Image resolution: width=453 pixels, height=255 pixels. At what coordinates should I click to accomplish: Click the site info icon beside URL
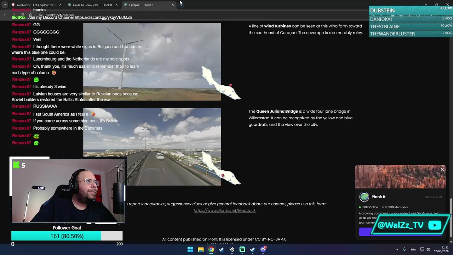(x=40, y=15)
